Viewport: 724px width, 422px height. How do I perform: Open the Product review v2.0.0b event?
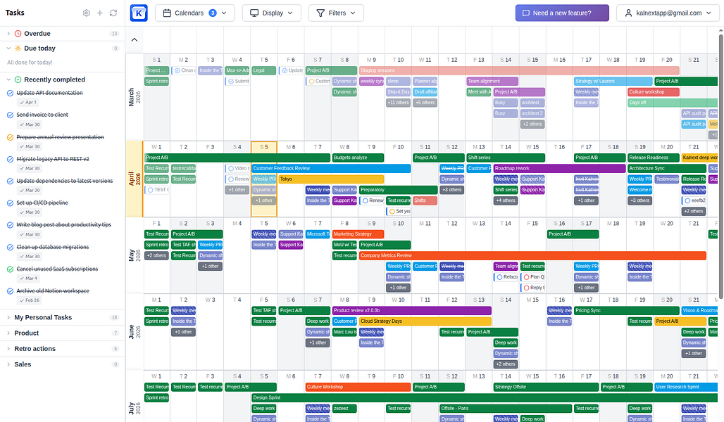coord(412,310)
